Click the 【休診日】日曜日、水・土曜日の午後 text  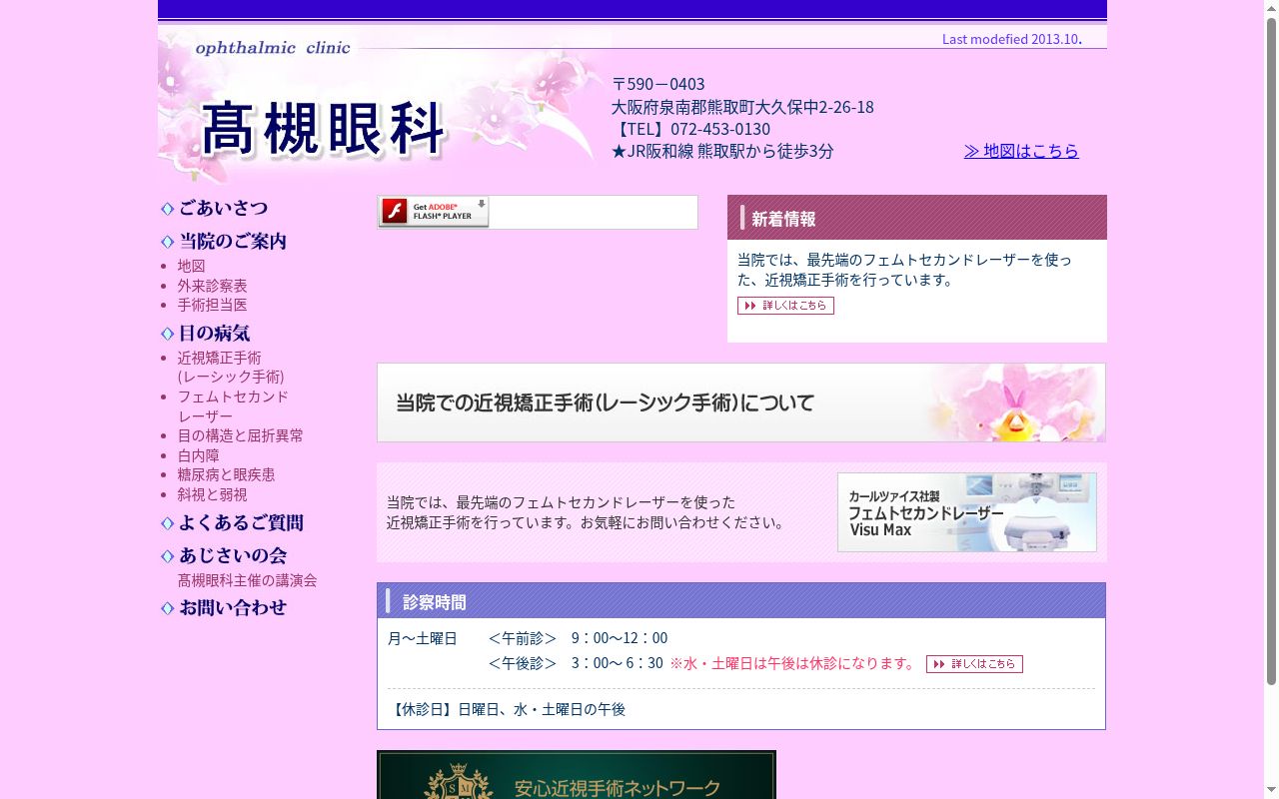coord(507,709)
